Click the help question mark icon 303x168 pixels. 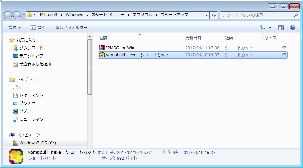pos(292,28)
